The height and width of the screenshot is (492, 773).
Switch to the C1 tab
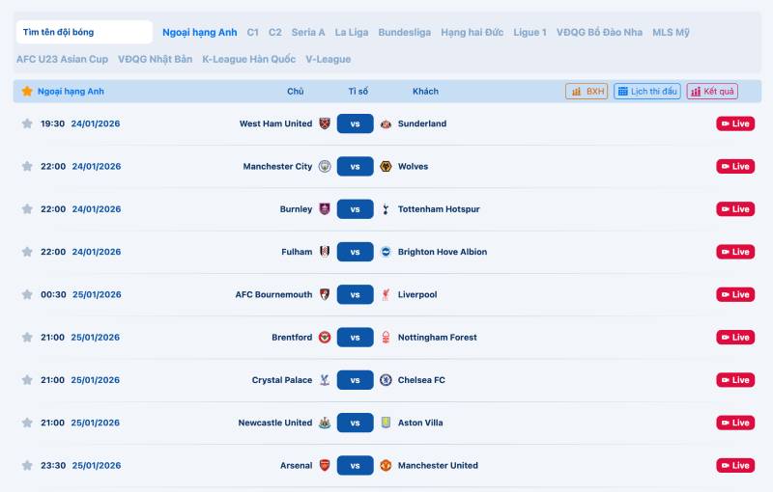pyautogui.click(x=252, y=33)
